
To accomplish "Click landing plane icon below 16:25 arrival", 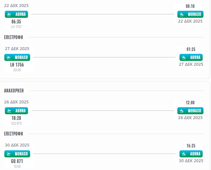I will point(184,154).
